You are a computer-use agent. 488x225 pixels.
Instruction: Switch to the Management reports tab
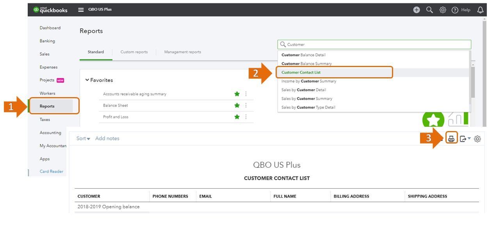point(183,52)
